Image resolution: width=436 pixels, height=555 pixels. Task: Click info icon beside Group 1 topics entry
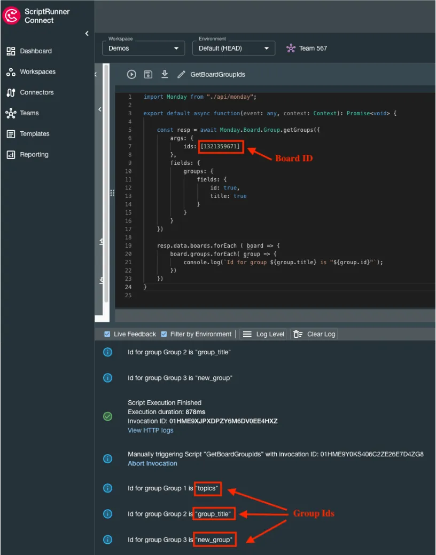108,488
